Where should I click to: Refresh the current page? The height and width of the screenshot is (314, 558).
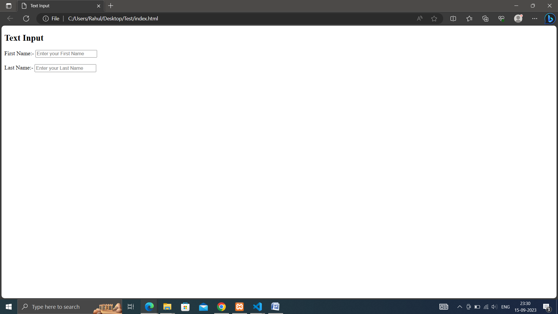(x=26, y=19)
